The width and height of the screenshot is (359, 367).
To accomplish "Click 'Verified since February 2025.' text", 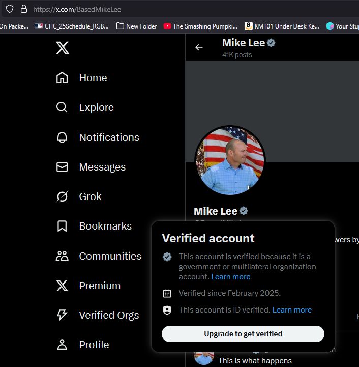I will 230,293.
